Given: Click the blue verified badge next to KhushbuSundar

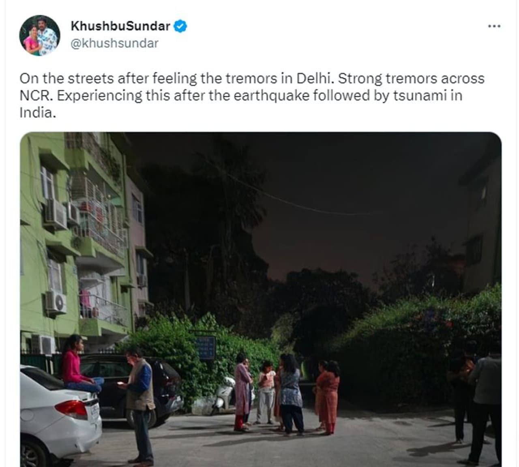Looking at the screenshot, I should coord(180,26).
